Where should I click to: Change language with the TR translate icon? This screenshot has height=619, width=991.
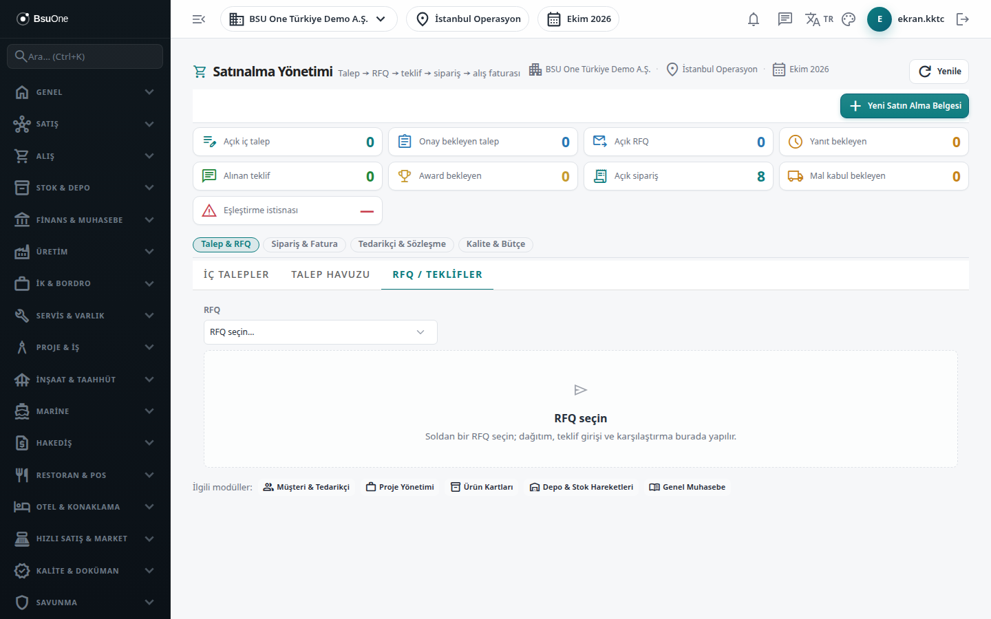tap(819, 19)
